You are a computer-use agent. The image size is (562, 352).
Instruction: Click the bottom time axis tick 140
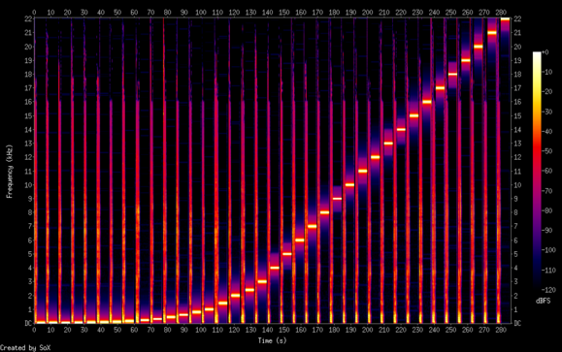[x=267, y=330]
